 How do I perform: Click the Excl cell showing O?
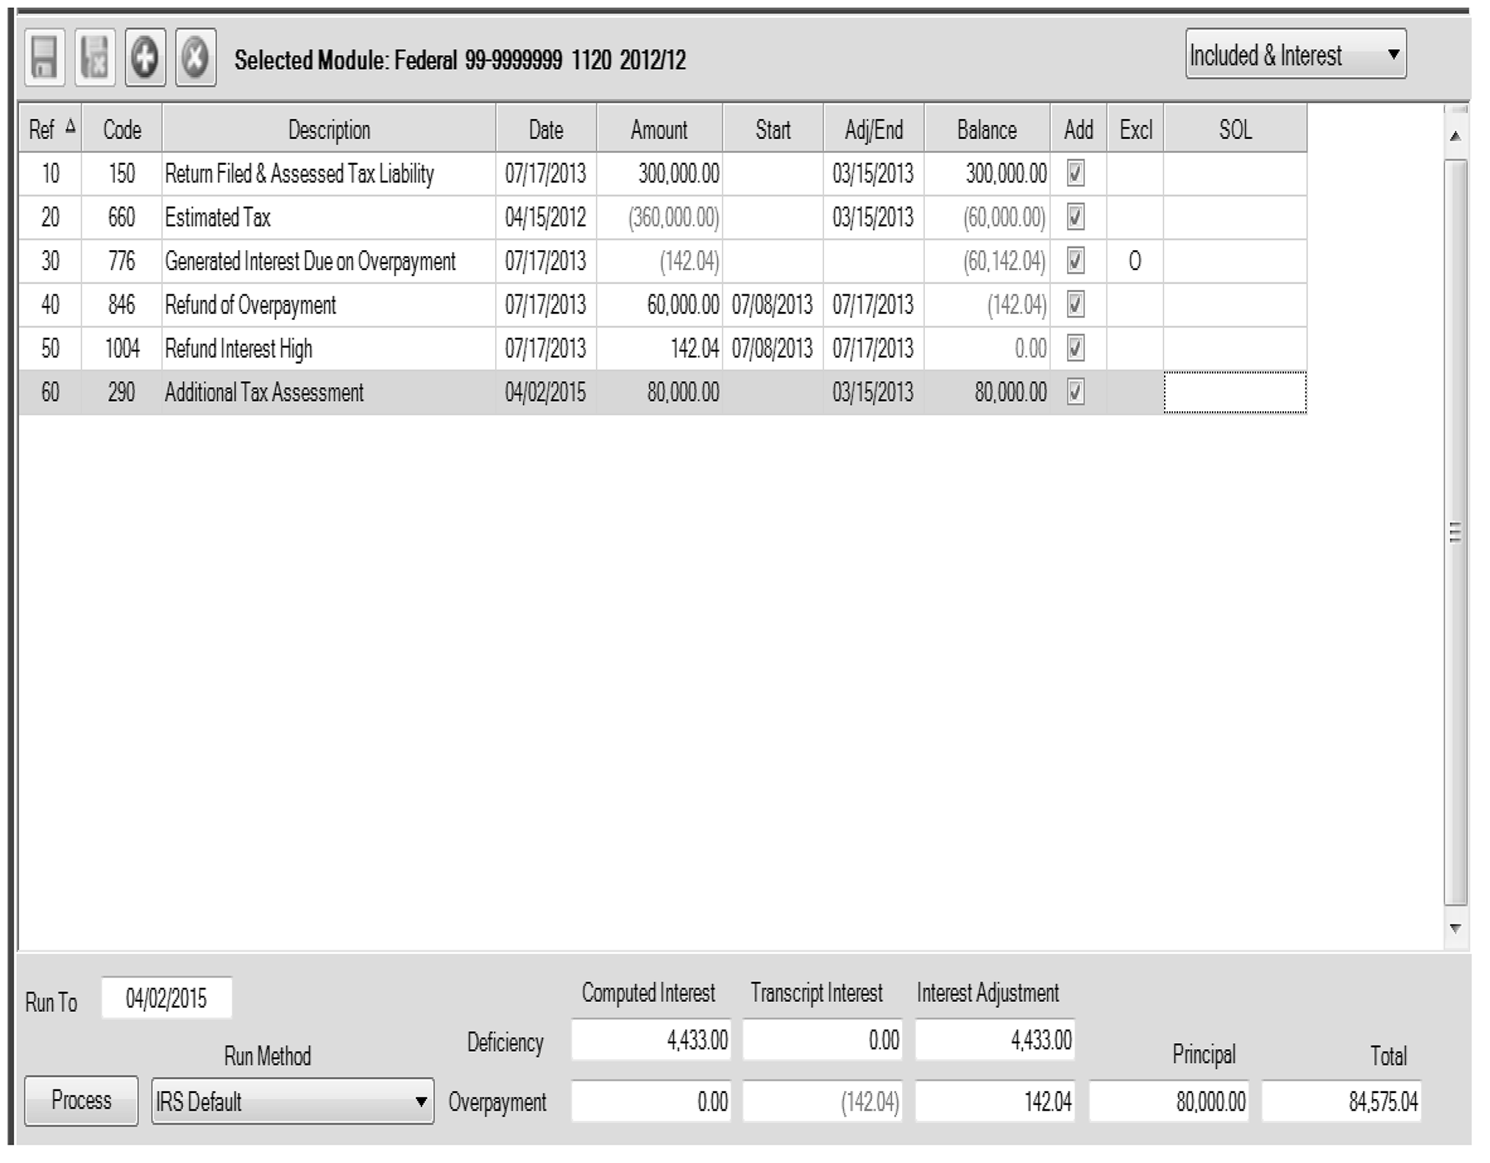point(1135,261)
